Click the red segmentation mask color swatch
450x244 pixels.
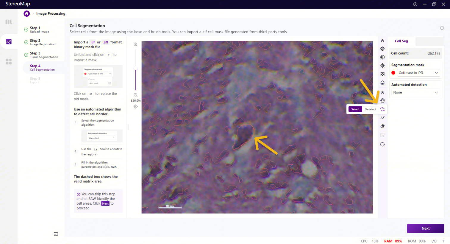click(x=393, y=73)
